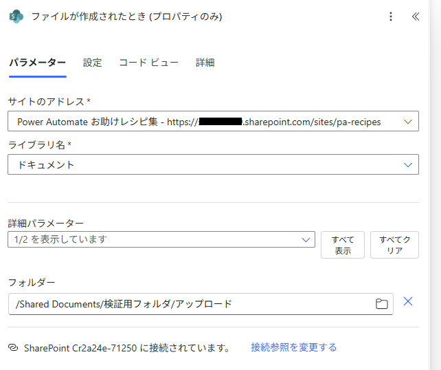The image size is (441, 370).
Task: Click the trigger title ファイルが作成されたとき
Action: coord(126,17)
